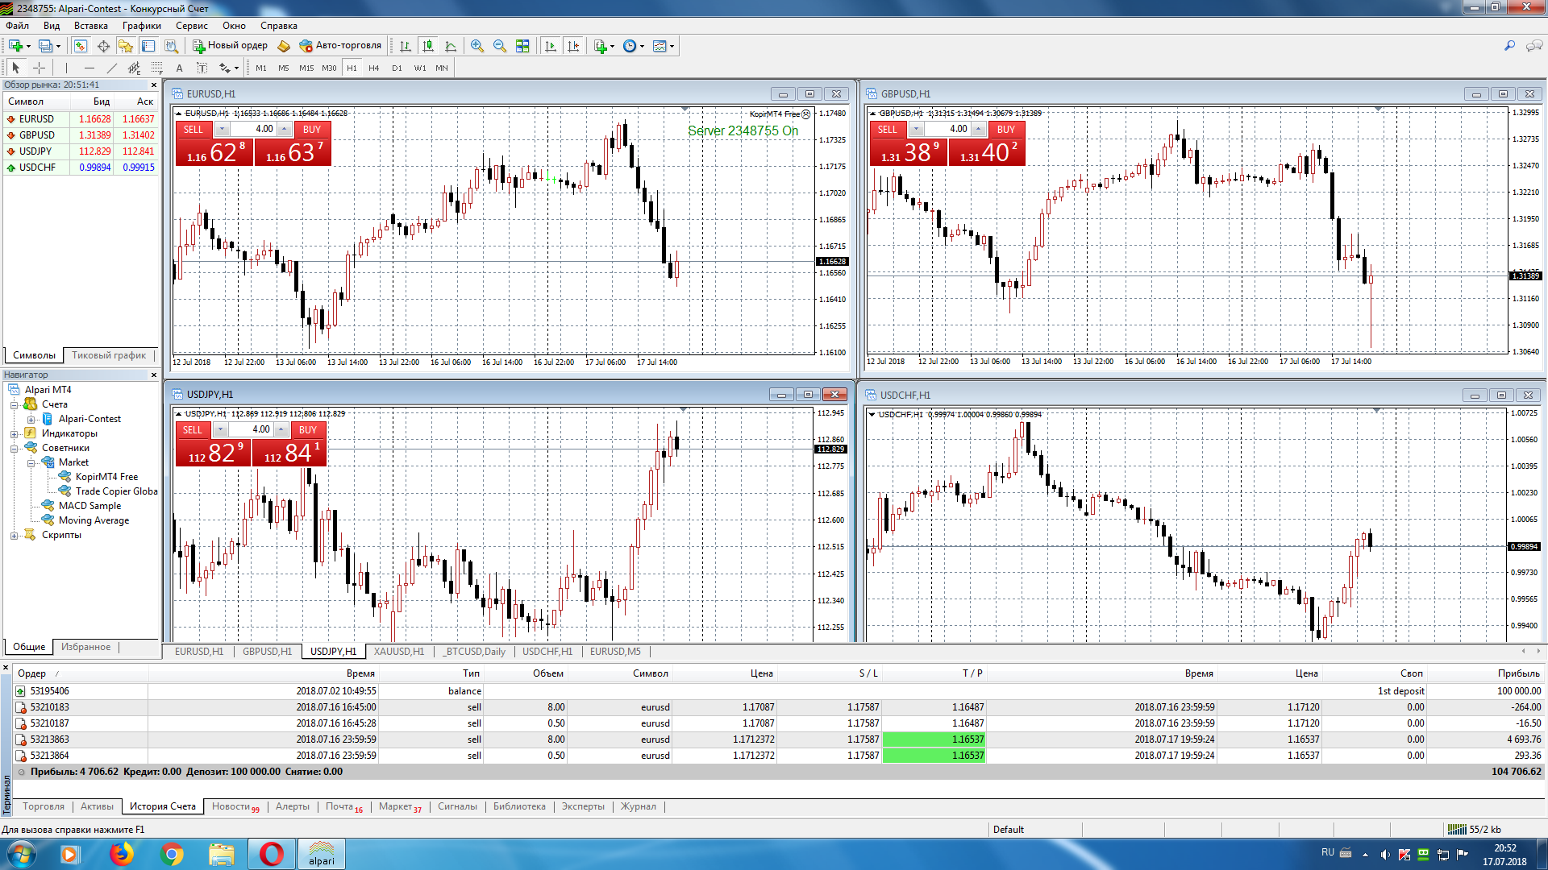
Task: Select the Crosshair cursor tool
Action: coord(39,68)
